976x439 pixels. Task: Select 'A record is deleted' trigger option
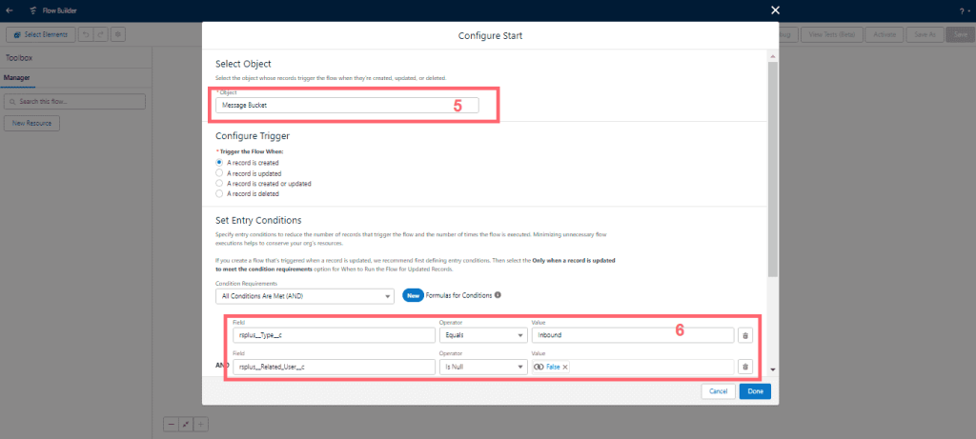point(220,193)
